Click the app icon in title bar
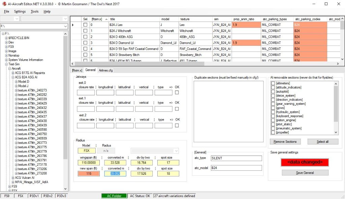 4,4
